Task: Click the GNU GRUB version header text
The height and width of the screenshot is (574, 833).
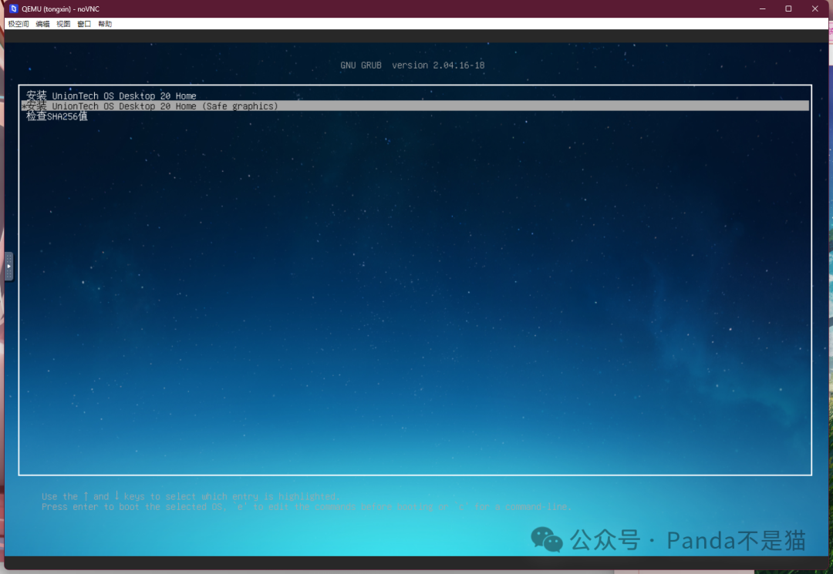Action: coord(412,65)
